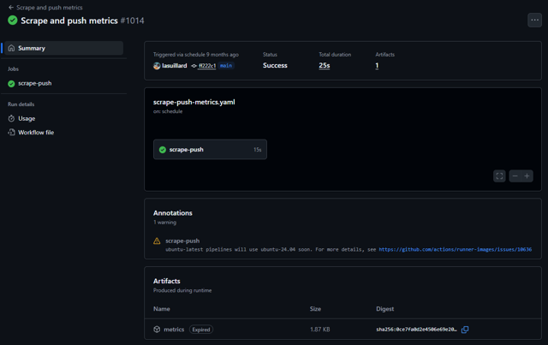Click the warning triangle icon

point(157,241)
